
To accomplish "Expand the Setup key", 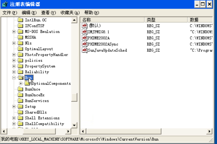I will point(14,106).
